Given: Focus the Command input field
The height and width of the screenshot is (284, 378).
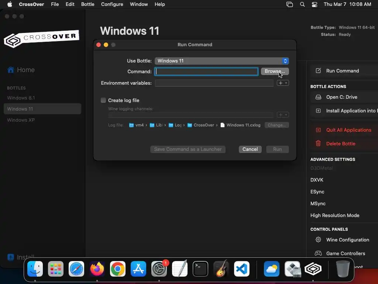Looking at the screenshot, I should click(x=206, y=71).
